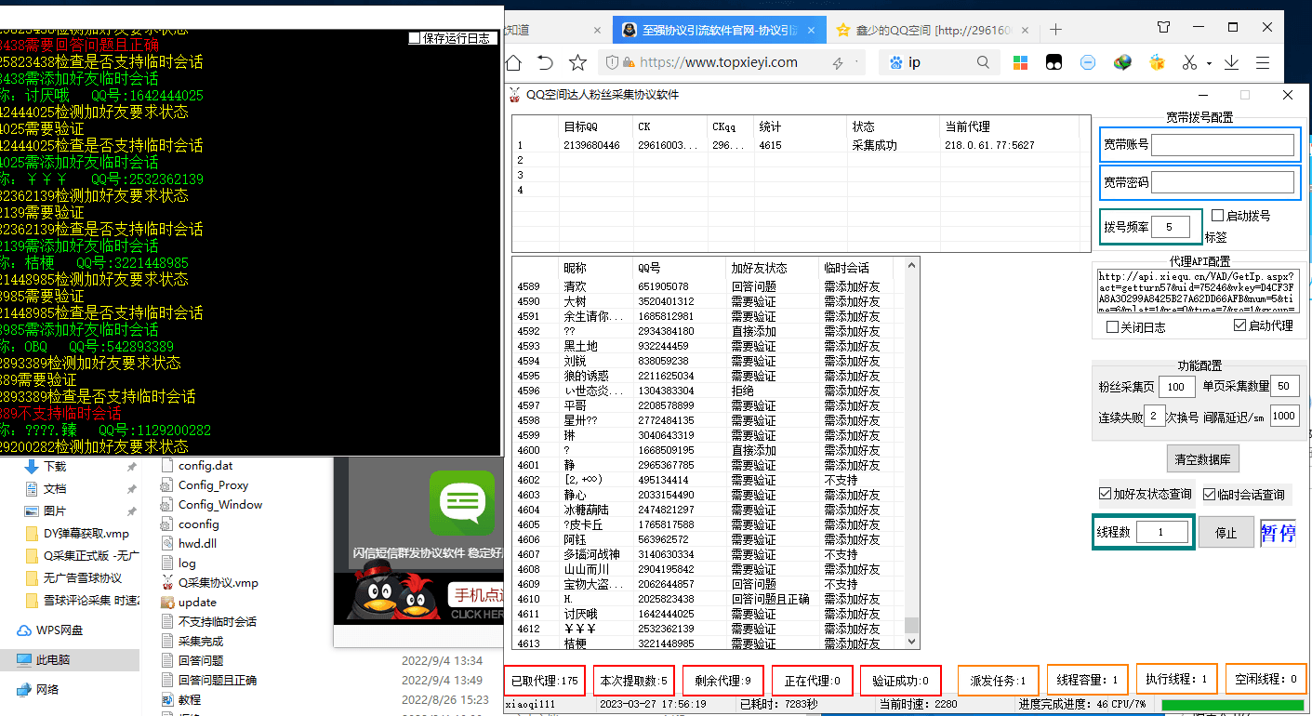Click the 粉丝采集页 value field
The height and width of the screenshot is (716, 1312).
click(x=1176, y=387)
